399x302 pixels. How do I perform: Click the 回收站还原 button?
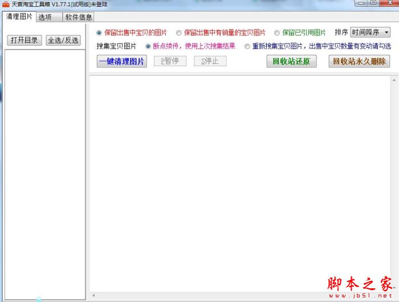pyautogui.click(x=292, y=62)
